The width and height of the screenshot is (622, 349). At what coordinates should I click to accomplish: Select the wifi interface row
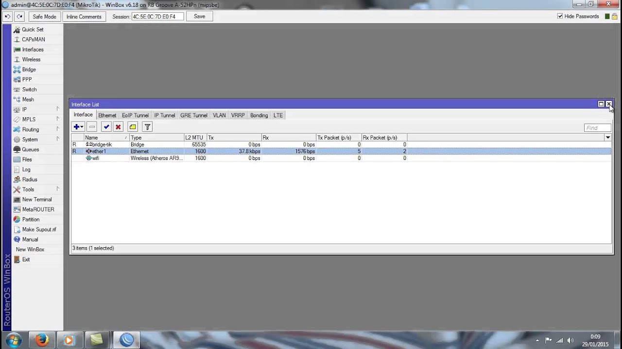[x=341, y=158]
